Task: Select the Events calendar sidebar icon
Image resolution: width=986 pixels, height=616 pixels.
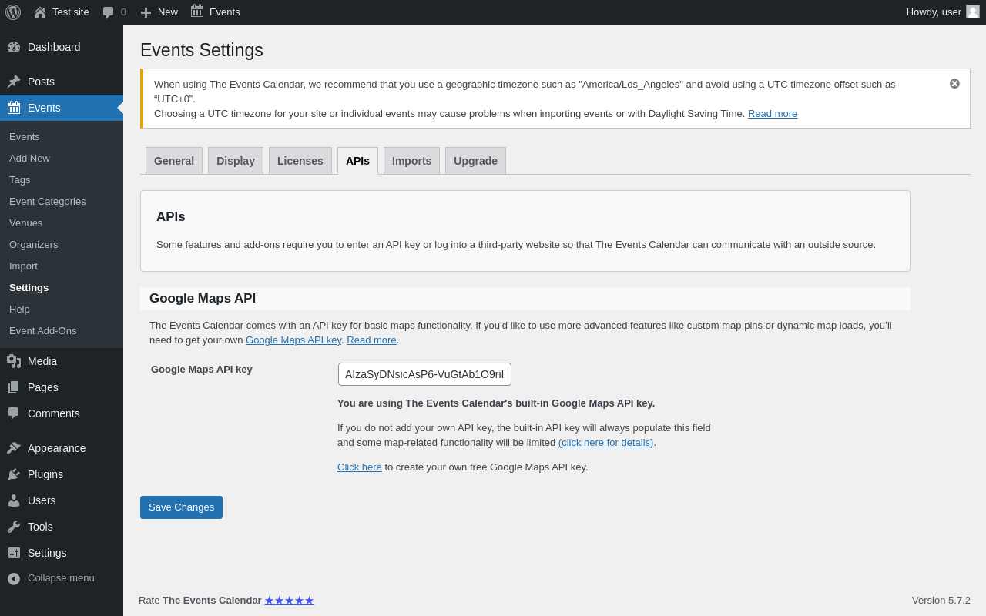Action: (14, 108)
